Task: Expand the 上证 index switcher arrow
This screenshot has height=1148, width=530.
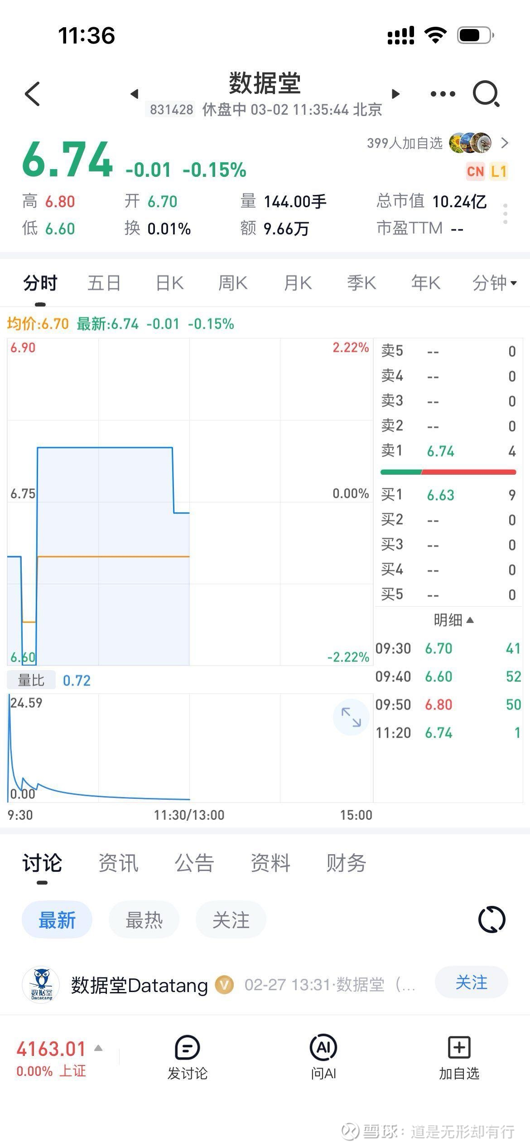Action: coord(98,1048)
